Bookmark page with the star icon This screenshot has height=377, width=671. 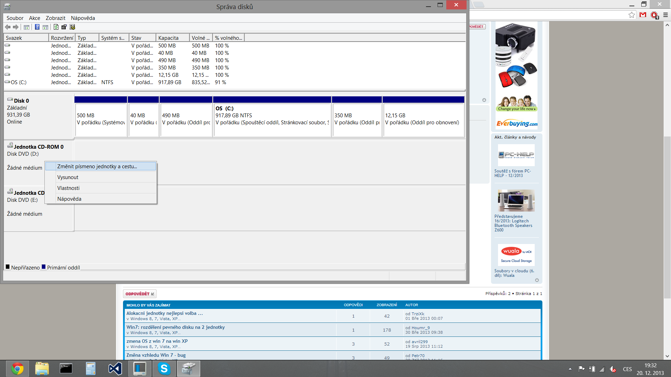(x=632, y=15)
